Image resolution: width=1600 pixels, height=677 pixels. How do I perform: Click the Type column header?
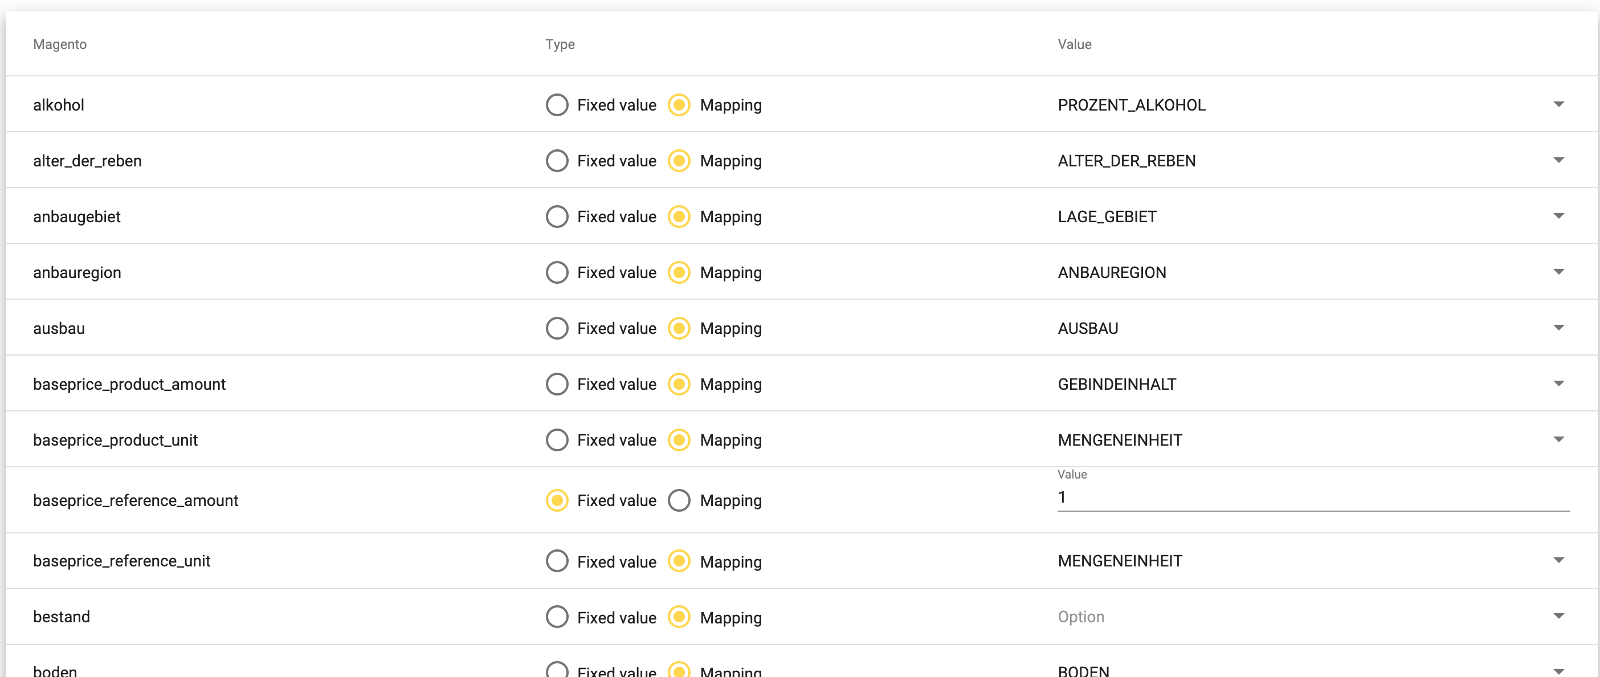tap(560, 44)
